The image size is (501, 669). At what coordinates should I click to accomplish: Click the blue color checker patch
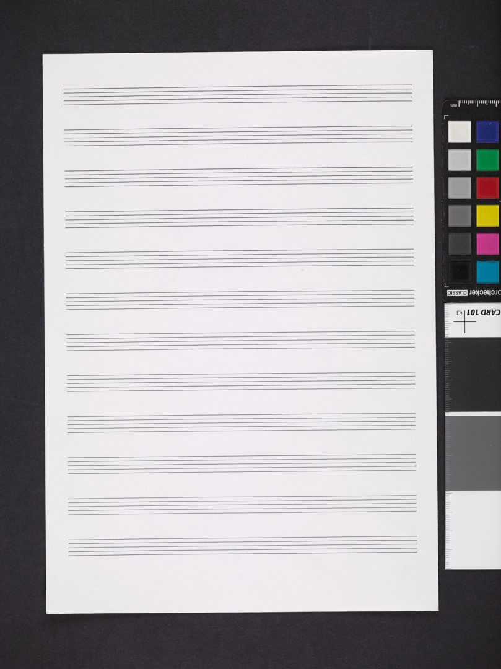pyautogui.click(x=487, y=132)
